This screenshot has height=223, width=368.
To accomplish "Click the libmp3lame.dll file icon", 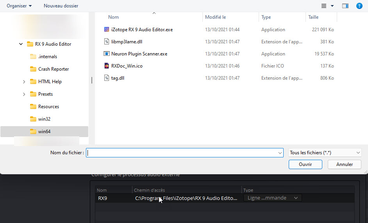I will [x=107, y=42].
